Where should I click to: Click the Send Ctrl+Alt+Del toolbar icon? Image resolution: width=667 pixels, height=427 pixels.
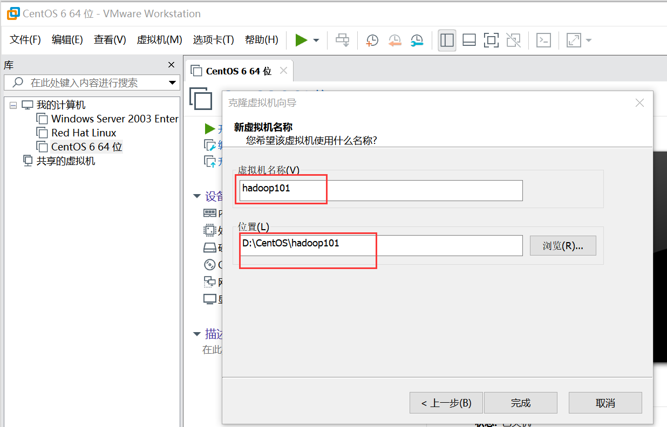point(342,40)
